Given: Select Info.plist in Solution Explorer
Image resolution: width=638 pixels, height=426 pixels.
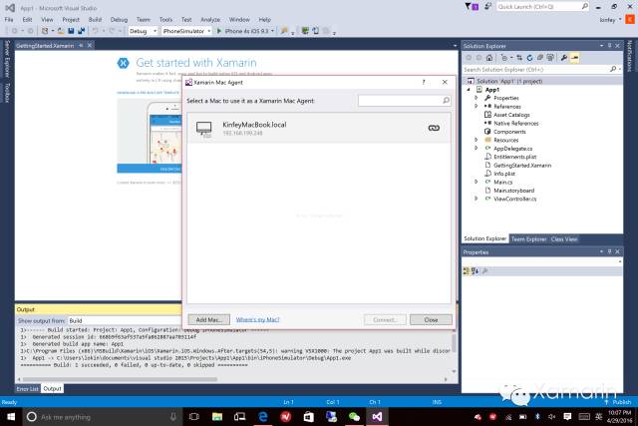Looking at the screenshot, I should (504, 174).
